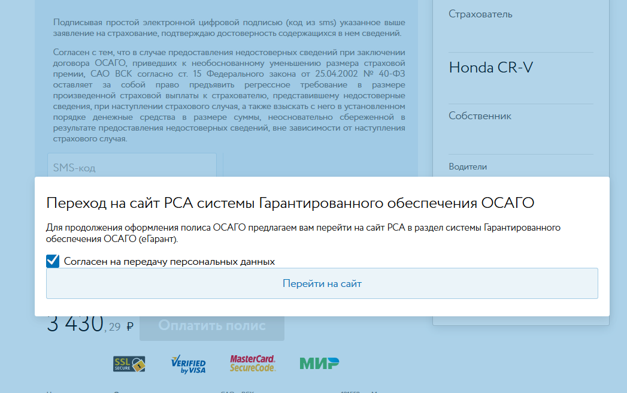Click the modal description mentioning еГарант

302,234
